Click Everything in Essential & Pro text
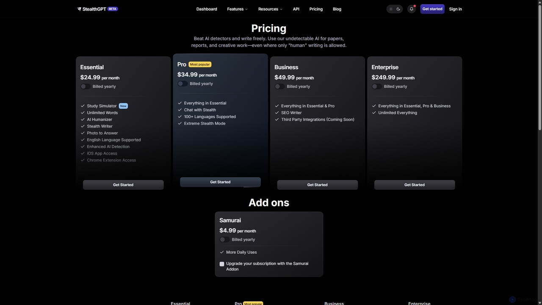This screenshot has width=542, height=305. pos(308,106)
